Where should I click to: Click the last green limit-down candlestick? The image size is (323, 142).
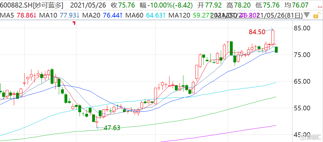pos(276,50)
